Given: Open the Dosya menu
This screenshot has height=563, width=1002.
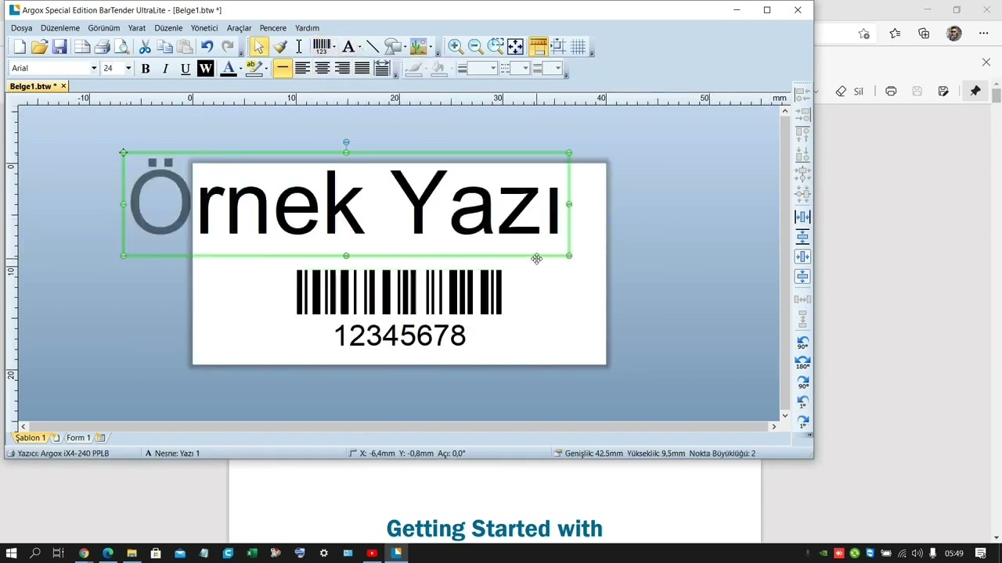Looking at the screenshot, I should coord(22,28).
